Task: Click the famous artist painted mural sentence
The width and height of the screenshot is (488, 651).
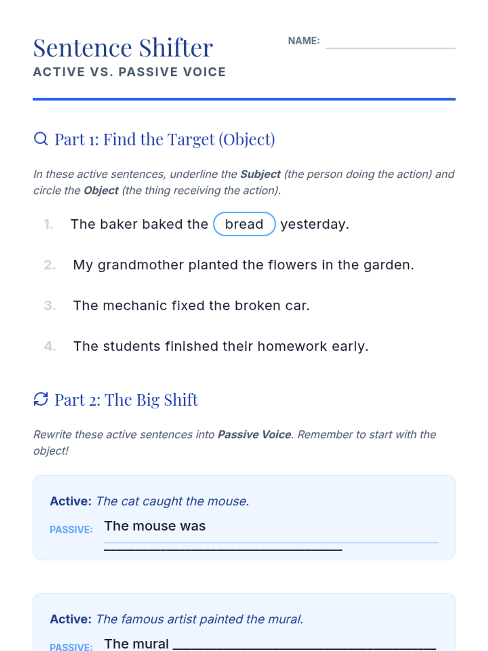Action: coord(199,619)
